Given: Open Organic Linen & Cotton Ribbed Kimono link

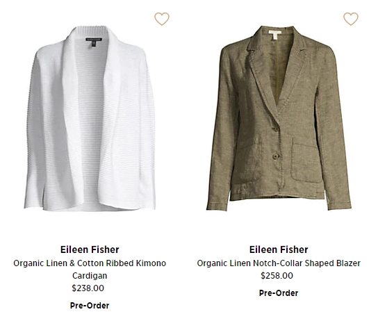Looking at the screenshot, I should coord(90,263).
